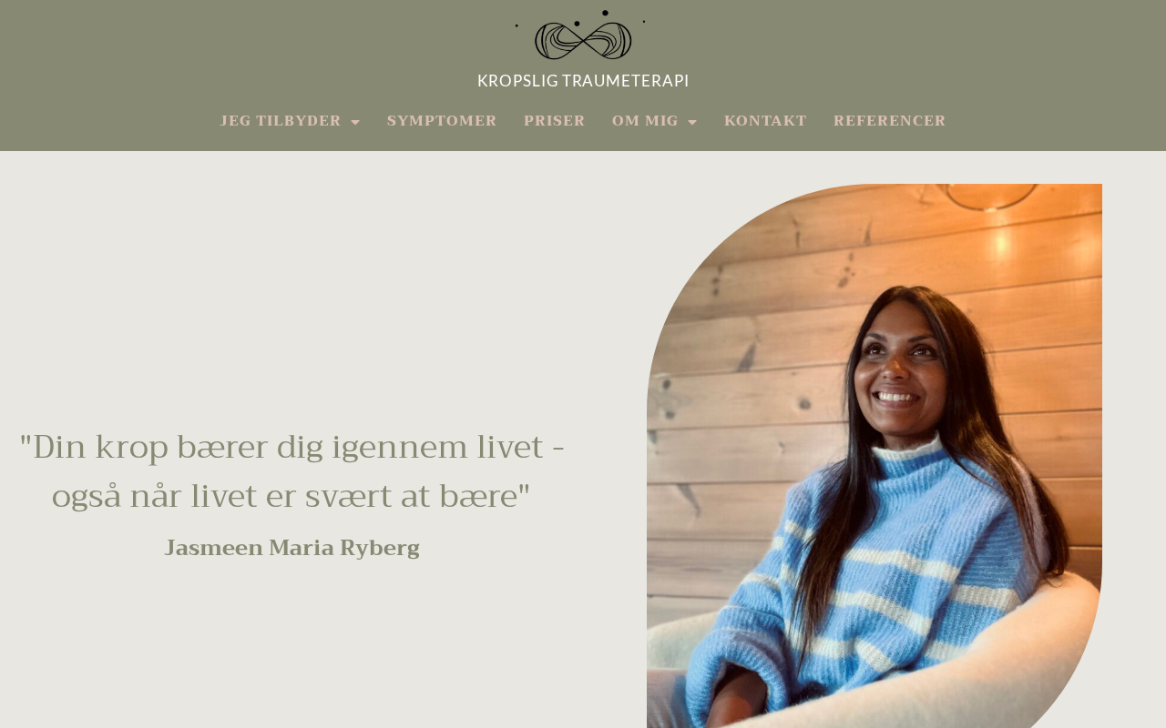Click the name Jasmeen Maria Ryberg
Image resolution: width=1166 pixels, height=728 pixels.
click(291, 548)
